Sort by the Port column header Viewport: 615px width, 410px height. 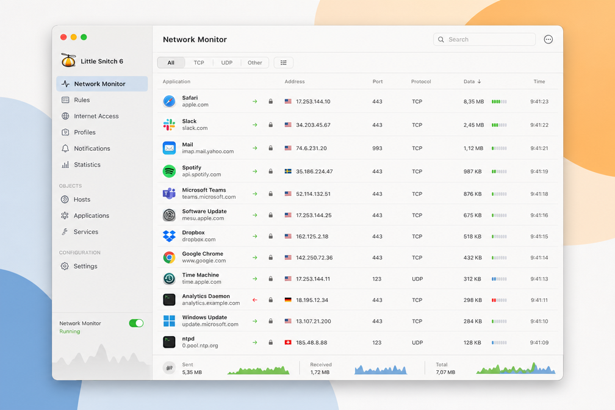(377, 82)
